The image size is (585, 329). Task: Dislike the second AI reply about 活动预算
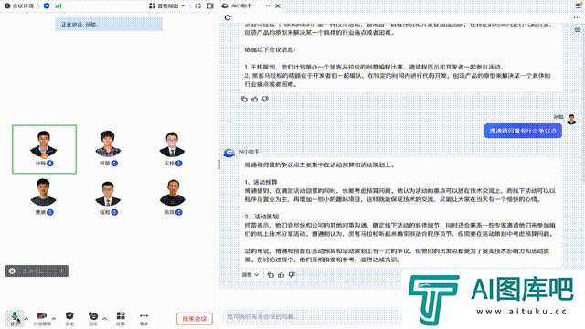[292, 275]
